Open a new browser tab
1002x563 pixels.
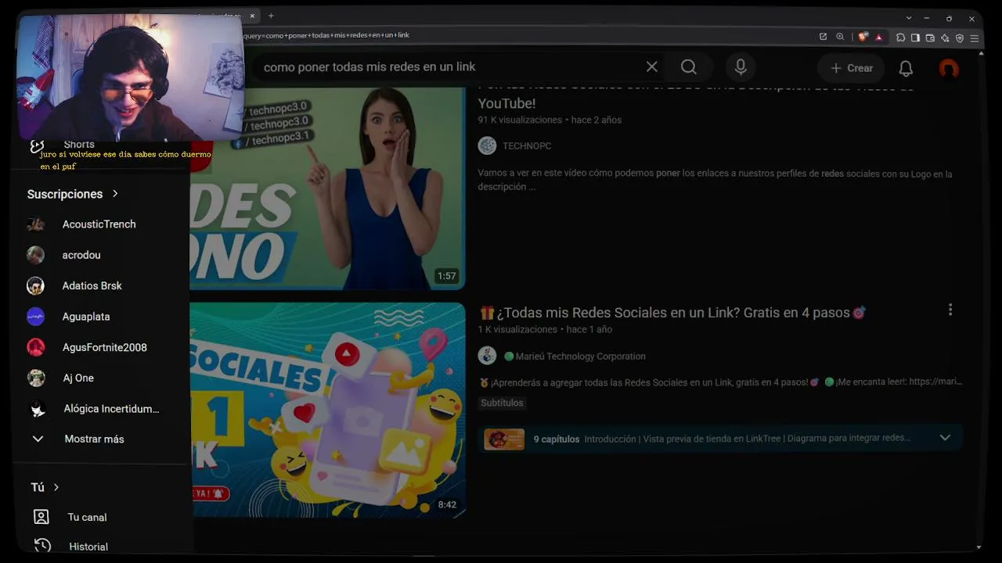[271, 16]
